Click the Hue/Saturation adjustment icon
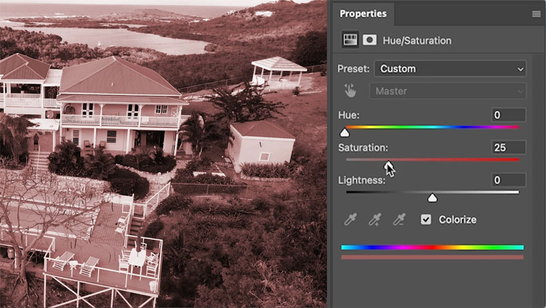The width and height of the screenshot is (546, 308). [350, 40]
